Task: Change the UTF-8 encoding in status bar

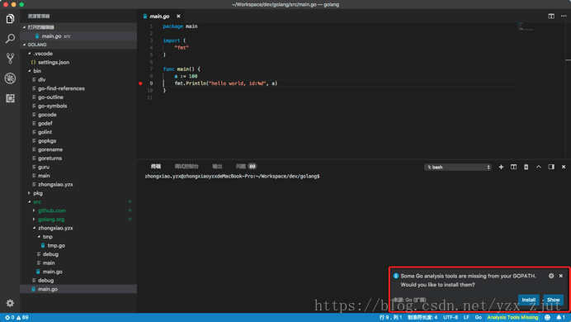Action: click(x=451, y=317)
